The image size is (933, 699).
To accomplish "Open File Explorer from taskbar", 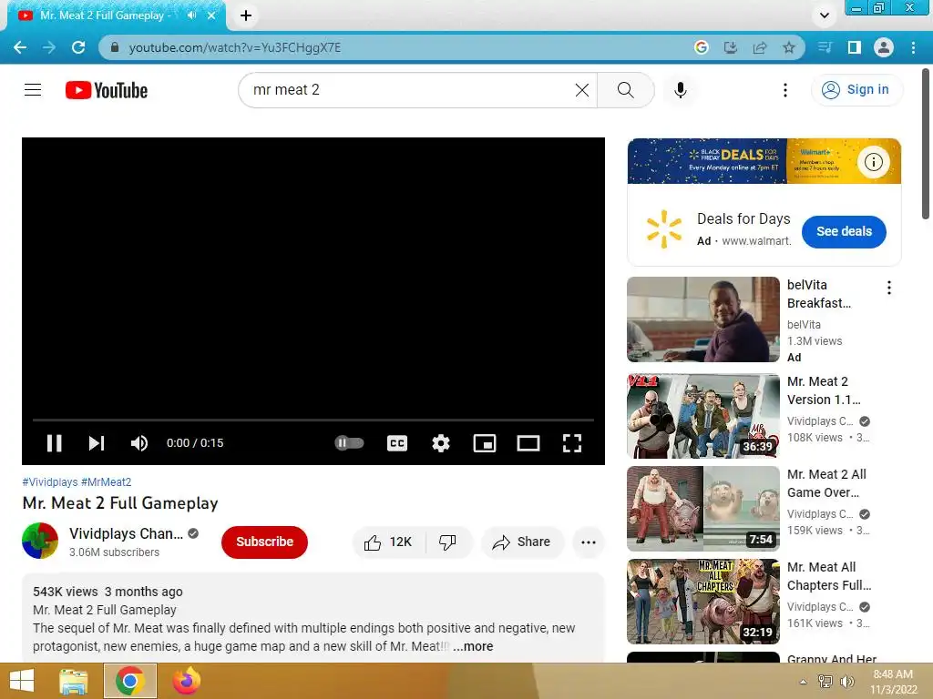I will (x=73, y=681).
